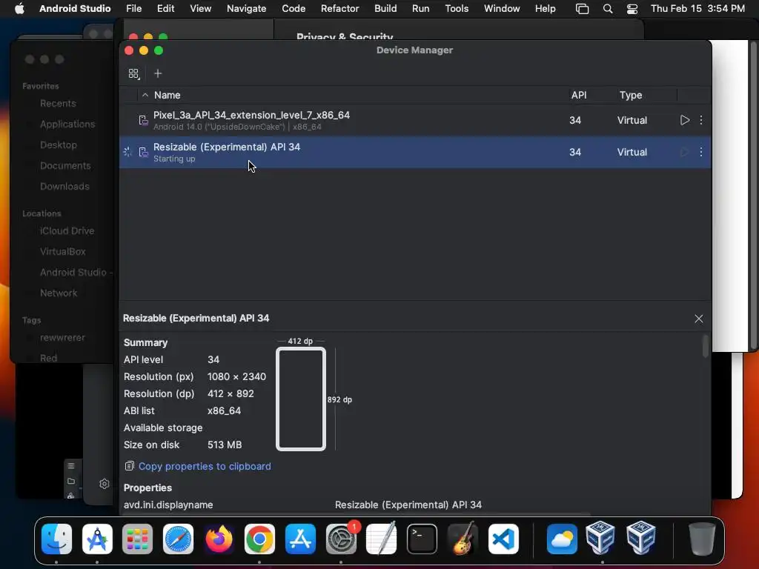
Task: Launch Firefox from the Dock
Action: click(x=219, y=539)
